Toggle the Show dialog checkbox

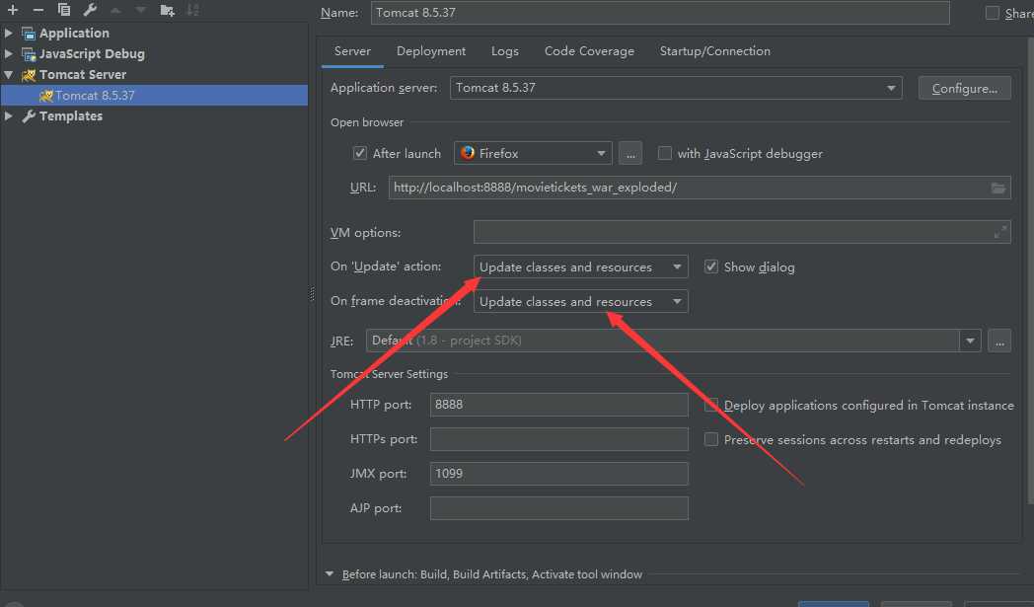click(710, 266)
